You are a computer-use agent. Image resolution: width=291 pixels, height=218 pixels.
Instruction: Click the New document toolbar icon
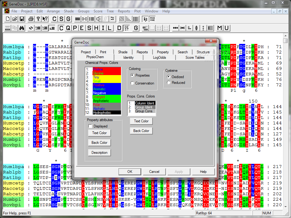click(8, 19)
